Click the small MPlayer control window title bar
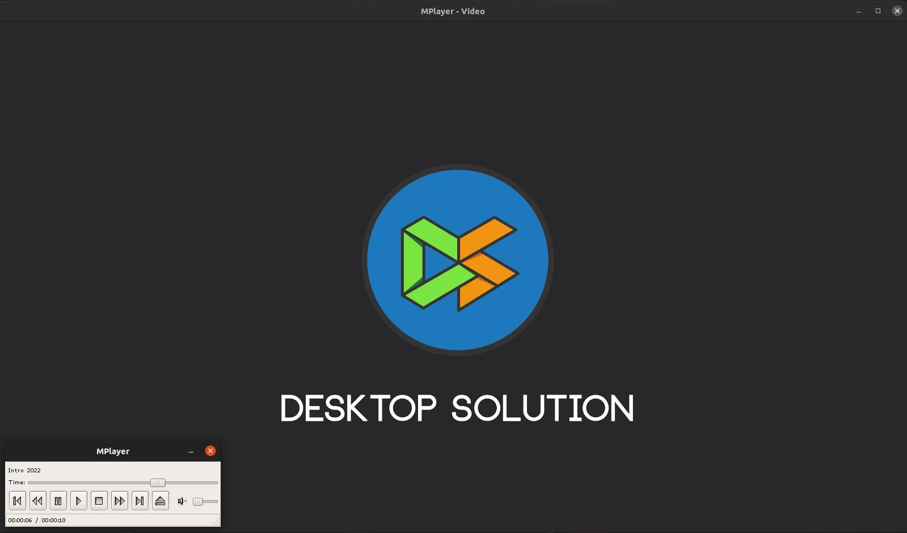Image resolution: width=907 pixels, height=533 pixels. coord(113,451)
